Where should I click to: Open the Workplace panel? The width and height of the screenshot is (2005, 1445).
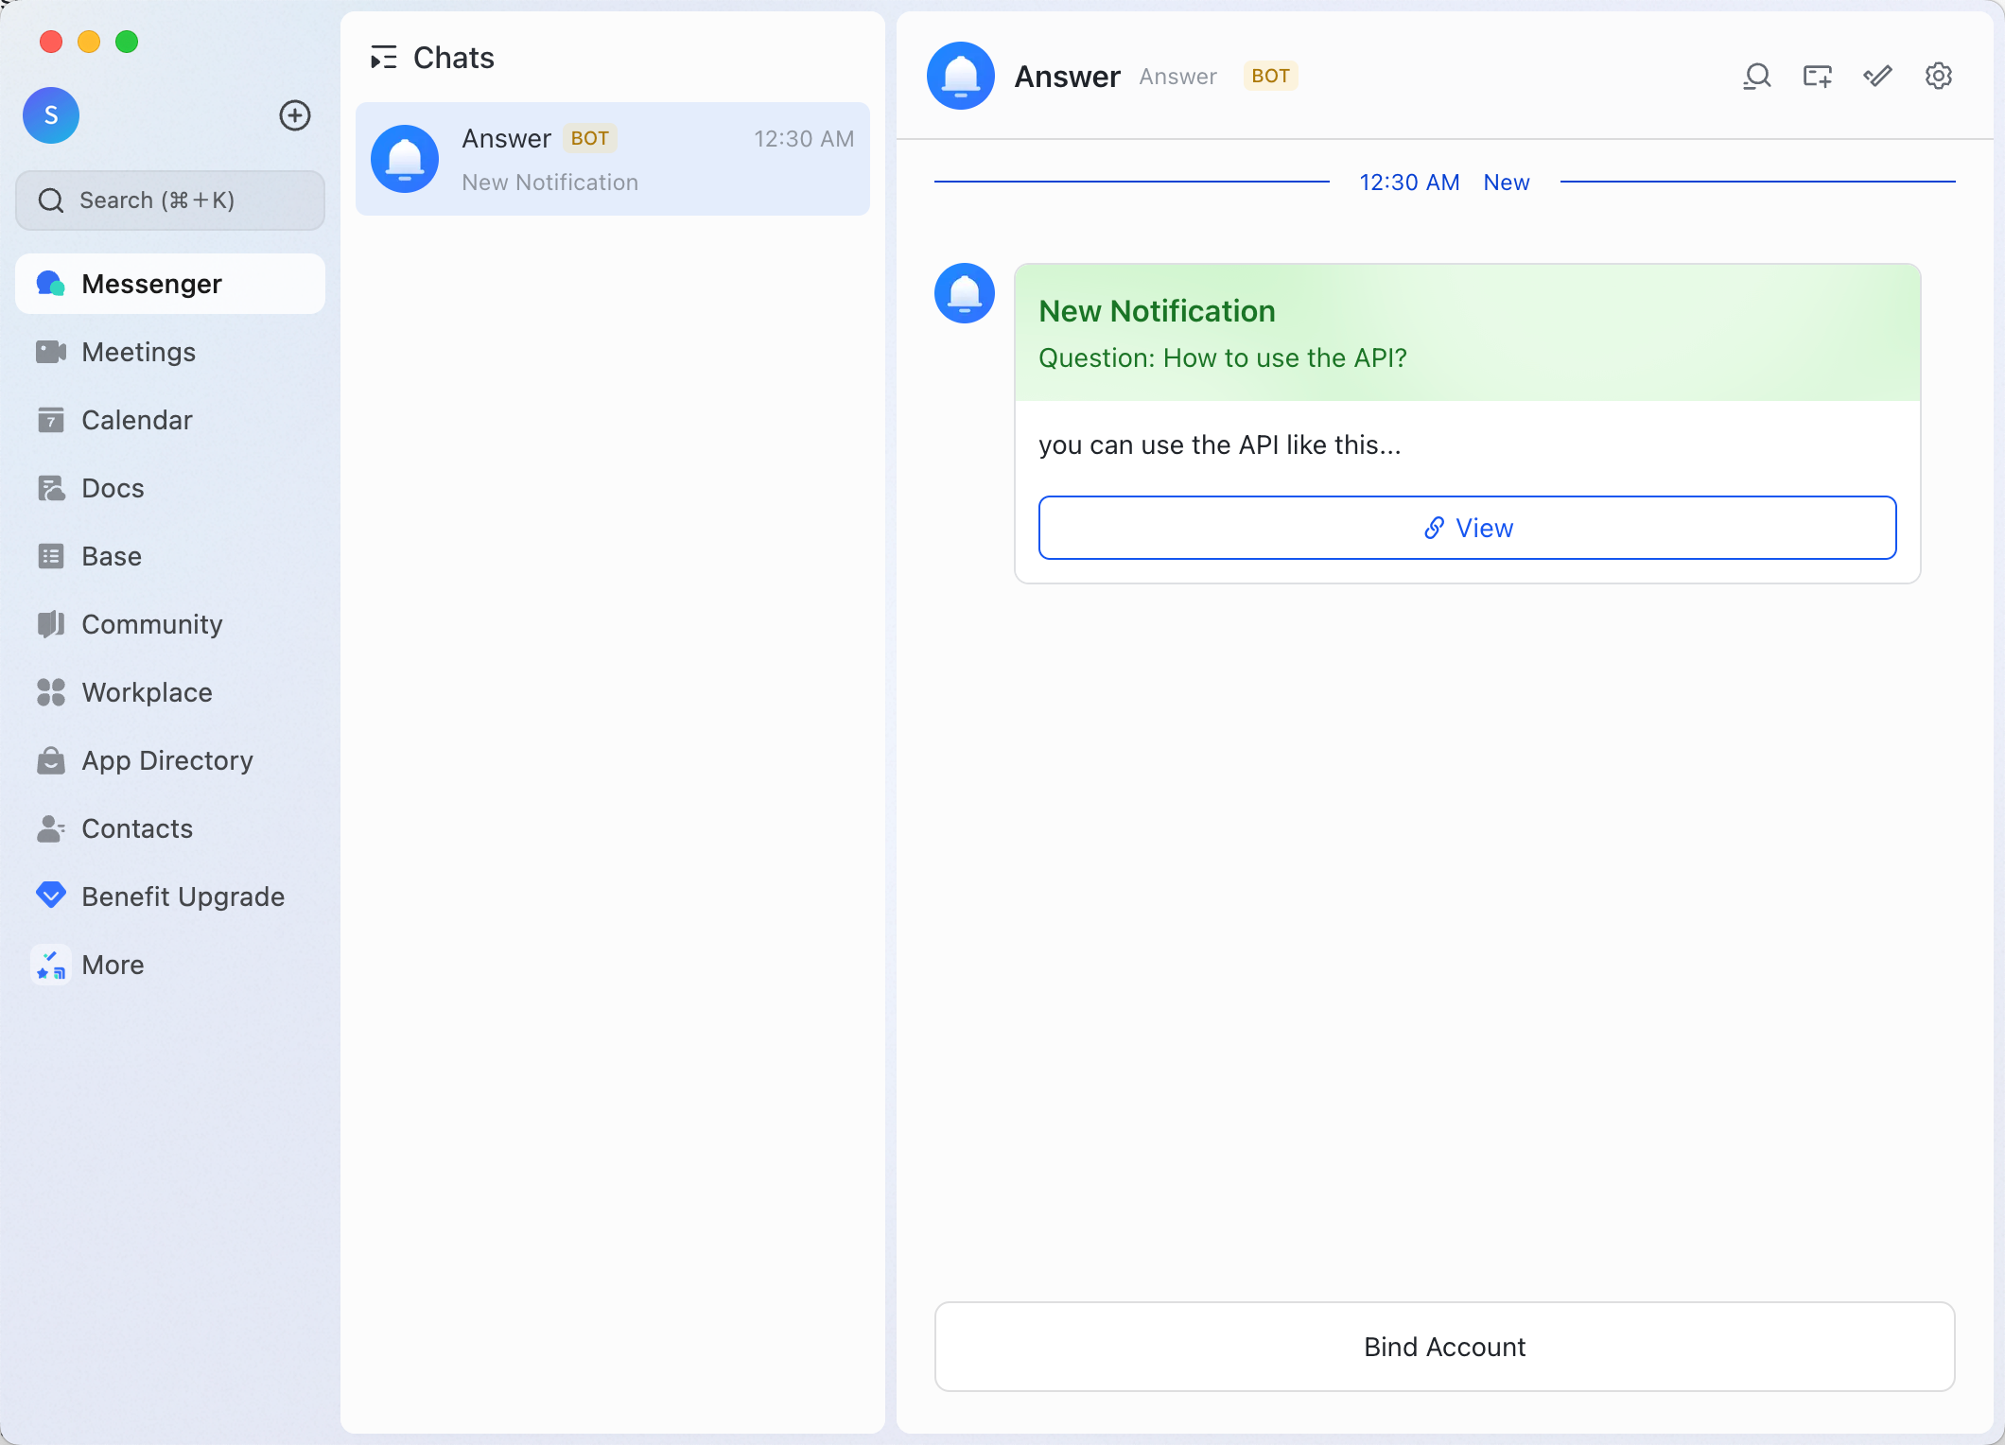coord(147,692)
